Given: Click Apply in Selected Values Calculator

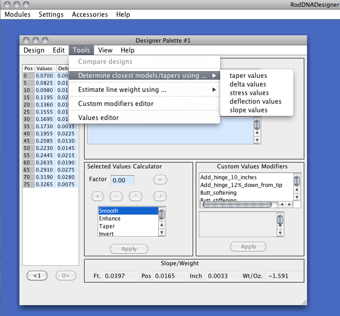Looking at the screenshot, I should [129, 249].
